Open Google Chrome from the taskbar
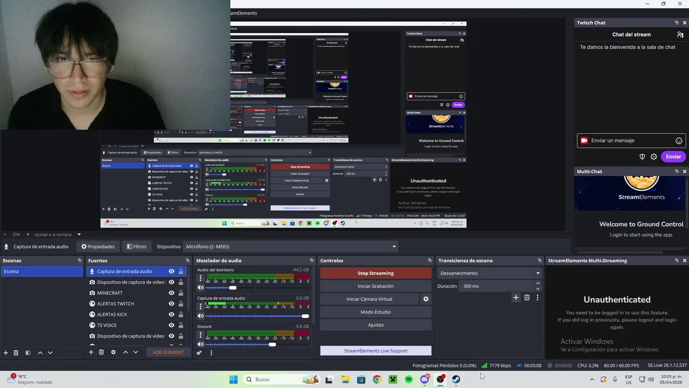The width and height of the screenshot is (689, 388). pos(377,379)
